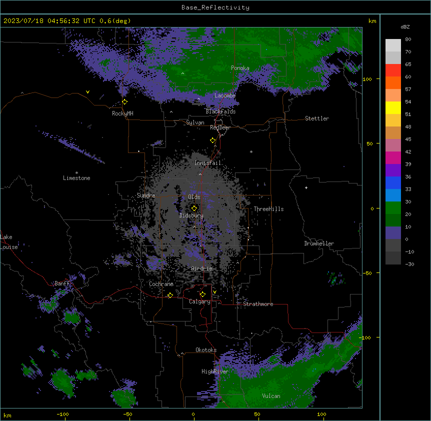This screenshot has width=431, height=421.
Task: Click the Okotoks town label
Action: (x=206, y=350)
